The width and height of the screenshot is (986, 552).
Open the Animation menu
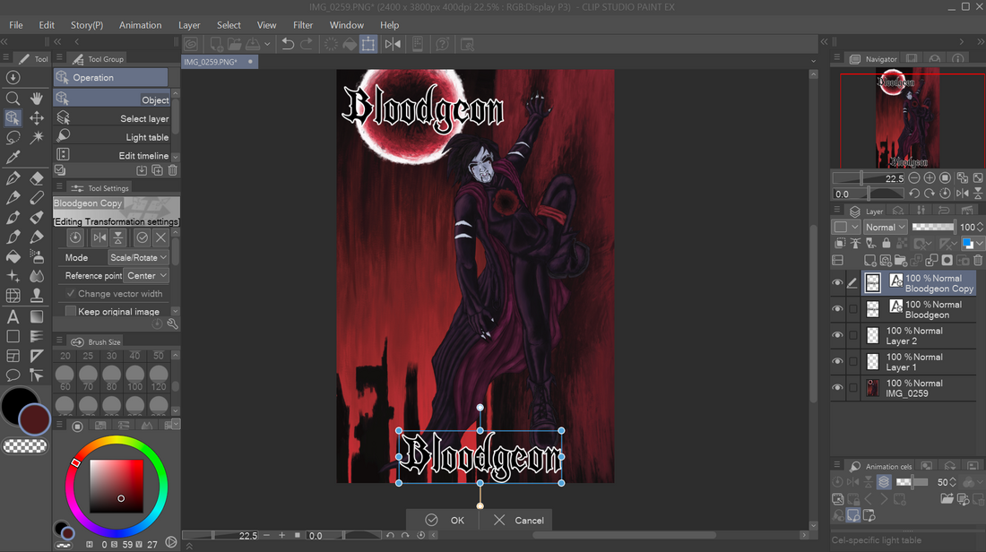pos(140,25)
